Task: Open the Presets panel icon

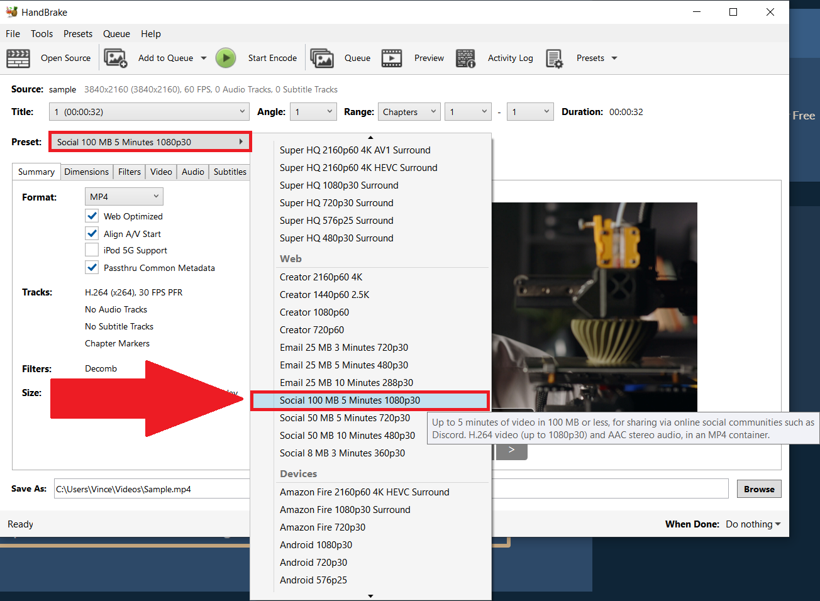Action: (x=555, y=58)
